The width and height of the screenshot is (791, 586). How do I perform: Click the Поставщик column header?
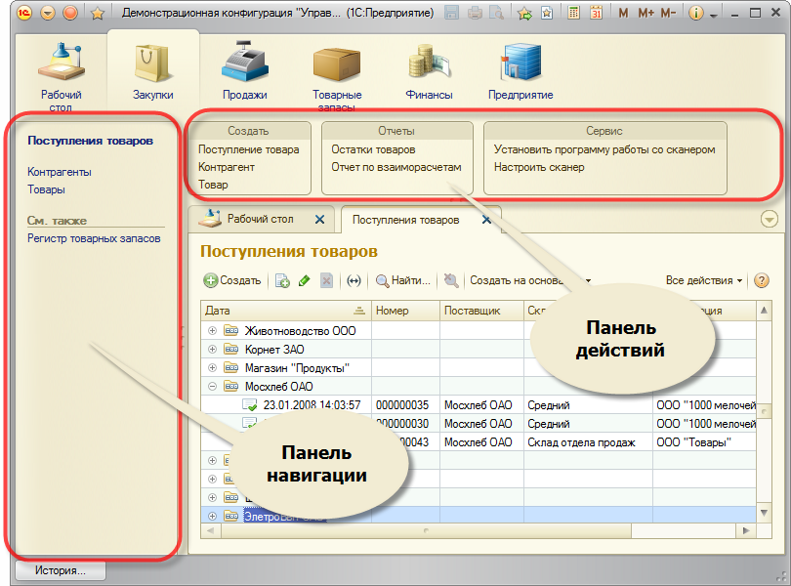[481, 311]
